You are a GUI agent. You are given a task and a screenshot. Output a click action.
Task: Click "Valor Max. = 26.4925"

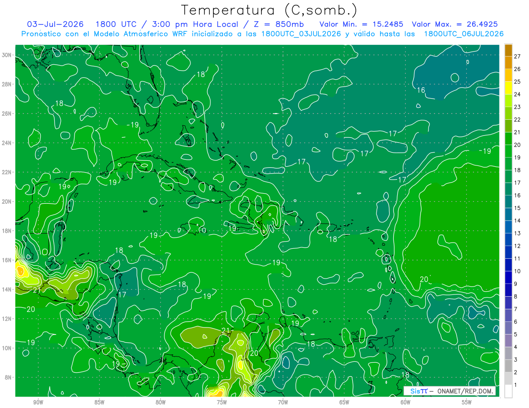pos(455,24)
